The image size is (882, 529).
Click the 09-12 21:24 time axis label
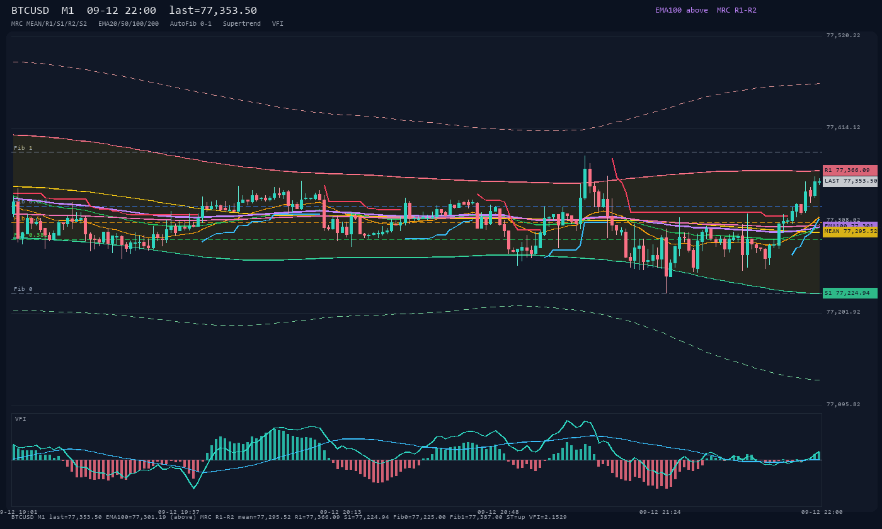tap(660, 512)
